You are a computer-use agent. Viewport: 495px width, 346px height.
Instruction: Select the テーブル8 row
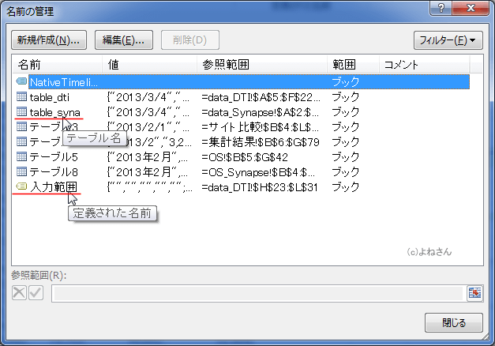242,172
